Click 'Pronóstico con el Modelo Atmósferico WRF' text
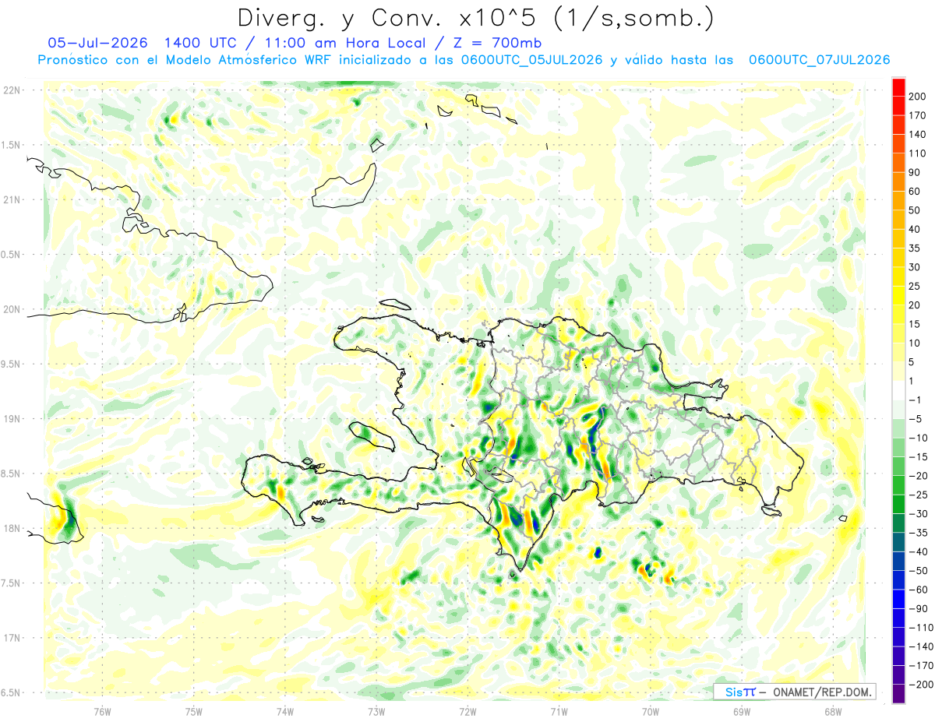 184,60
